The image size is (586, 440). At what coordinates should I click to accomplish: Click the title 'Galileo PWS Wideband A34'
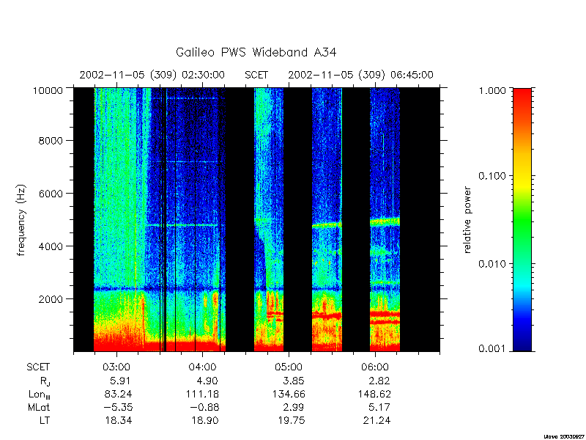point(256,52)
